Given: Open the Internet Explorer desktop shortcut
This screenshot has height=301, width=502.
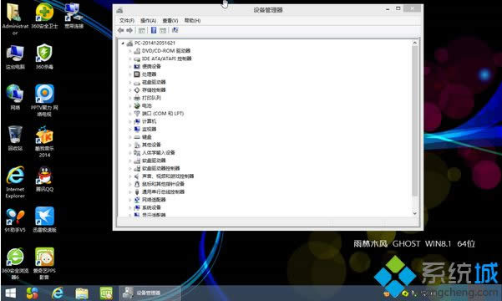Looking at the screenshot, I should coord(15,181).
